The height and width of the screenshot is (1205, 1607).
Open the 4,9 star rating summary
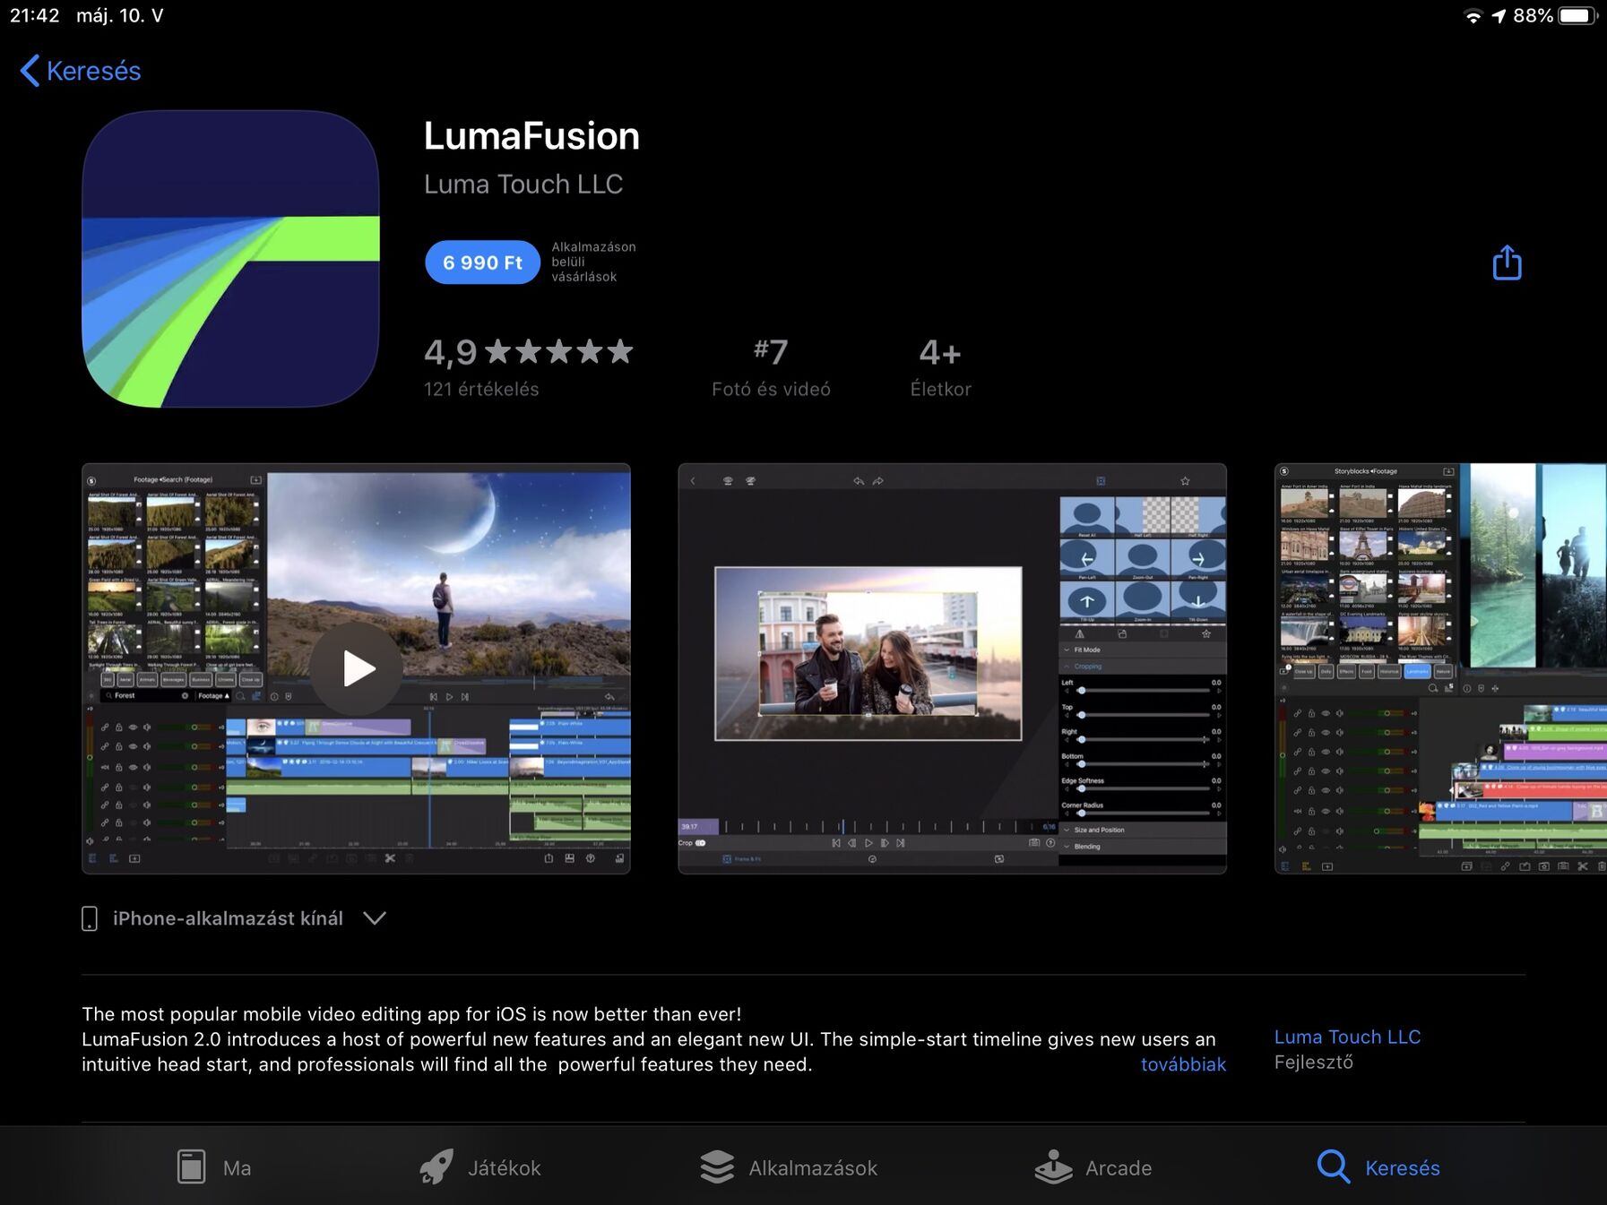tap(528, 352)
